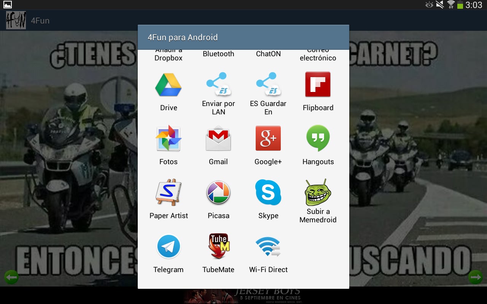Viewport: 487px width, 304px height.
Task: Tap the ChatON share label
Action: point(268,54)
